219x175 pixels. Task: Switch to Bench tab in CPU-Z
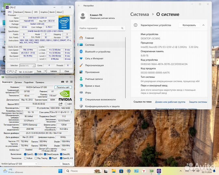(52, 12)
